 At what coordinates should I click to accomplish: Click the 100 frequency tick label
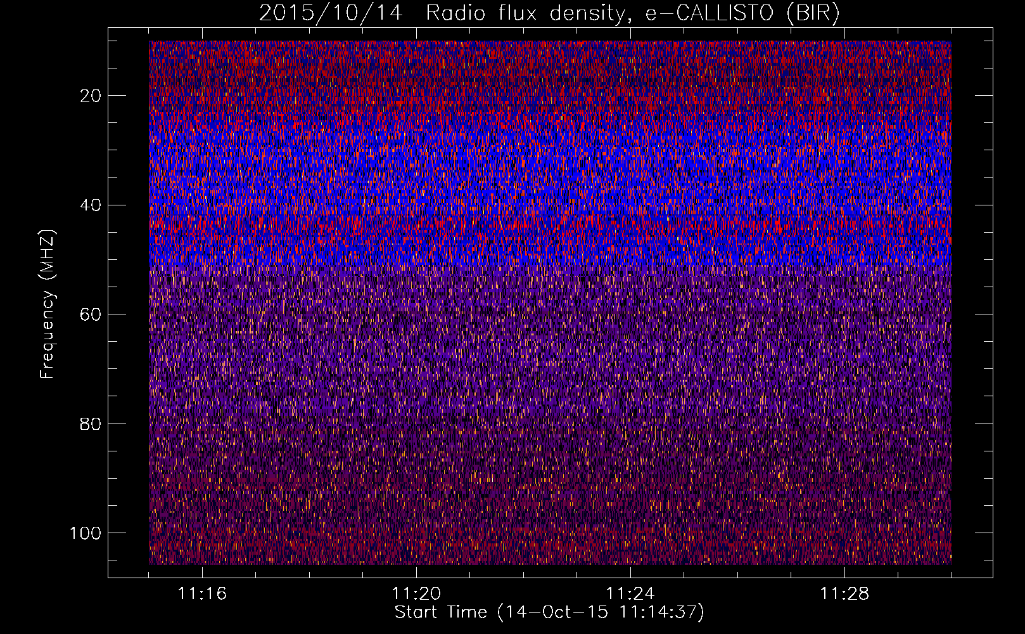tap(86, 533)
